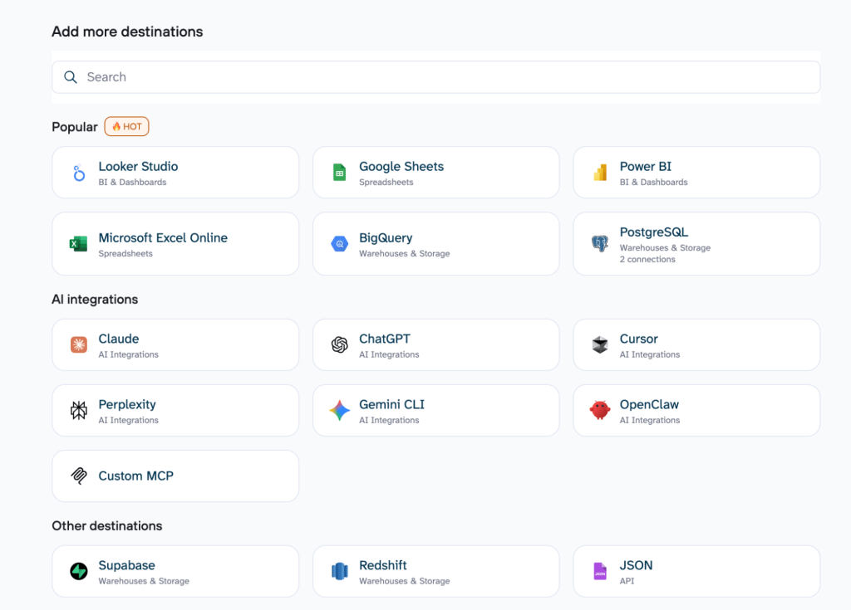Click the Power BI yellow bars icon

point(600,173)
